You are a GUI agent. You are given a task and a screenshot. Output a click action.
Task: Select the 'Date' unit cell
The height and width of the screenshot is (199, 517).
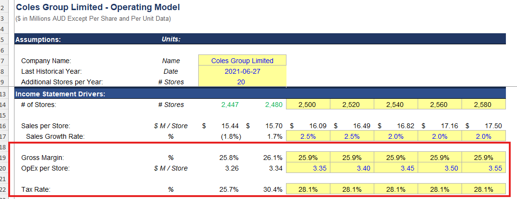click(171, 71)
